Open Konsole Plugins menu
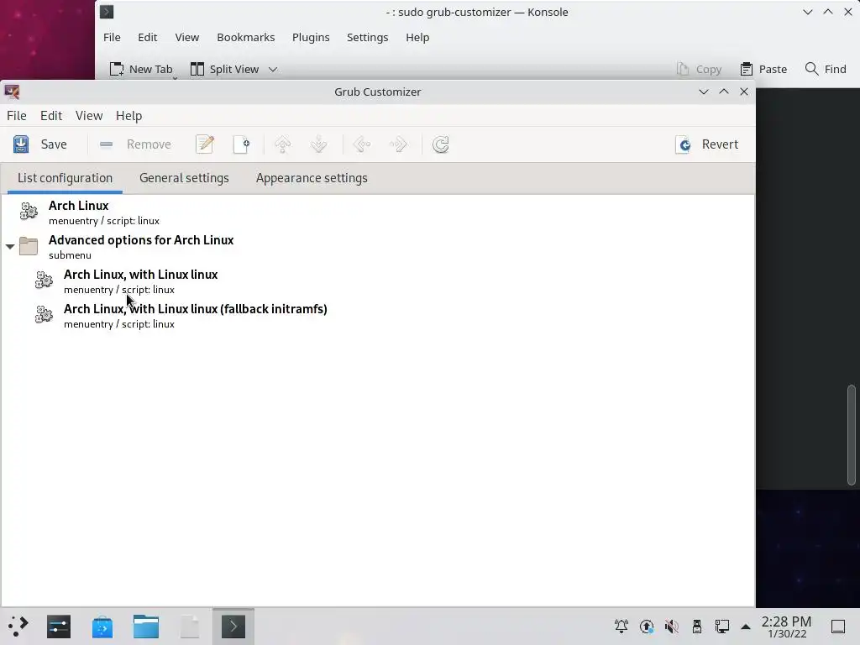860x645 pixels. click(x=311, y=37)
